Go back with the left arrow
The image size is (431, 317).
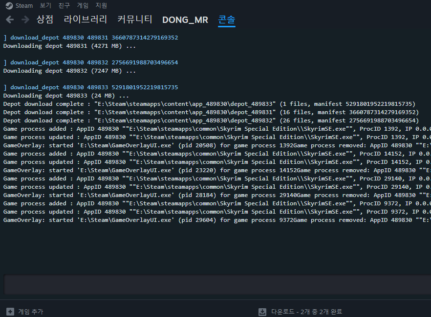coord(10,20)
